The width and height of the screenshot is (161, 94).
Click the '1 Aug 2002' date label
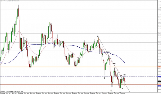pyautogui.click(x=56, y=93)
